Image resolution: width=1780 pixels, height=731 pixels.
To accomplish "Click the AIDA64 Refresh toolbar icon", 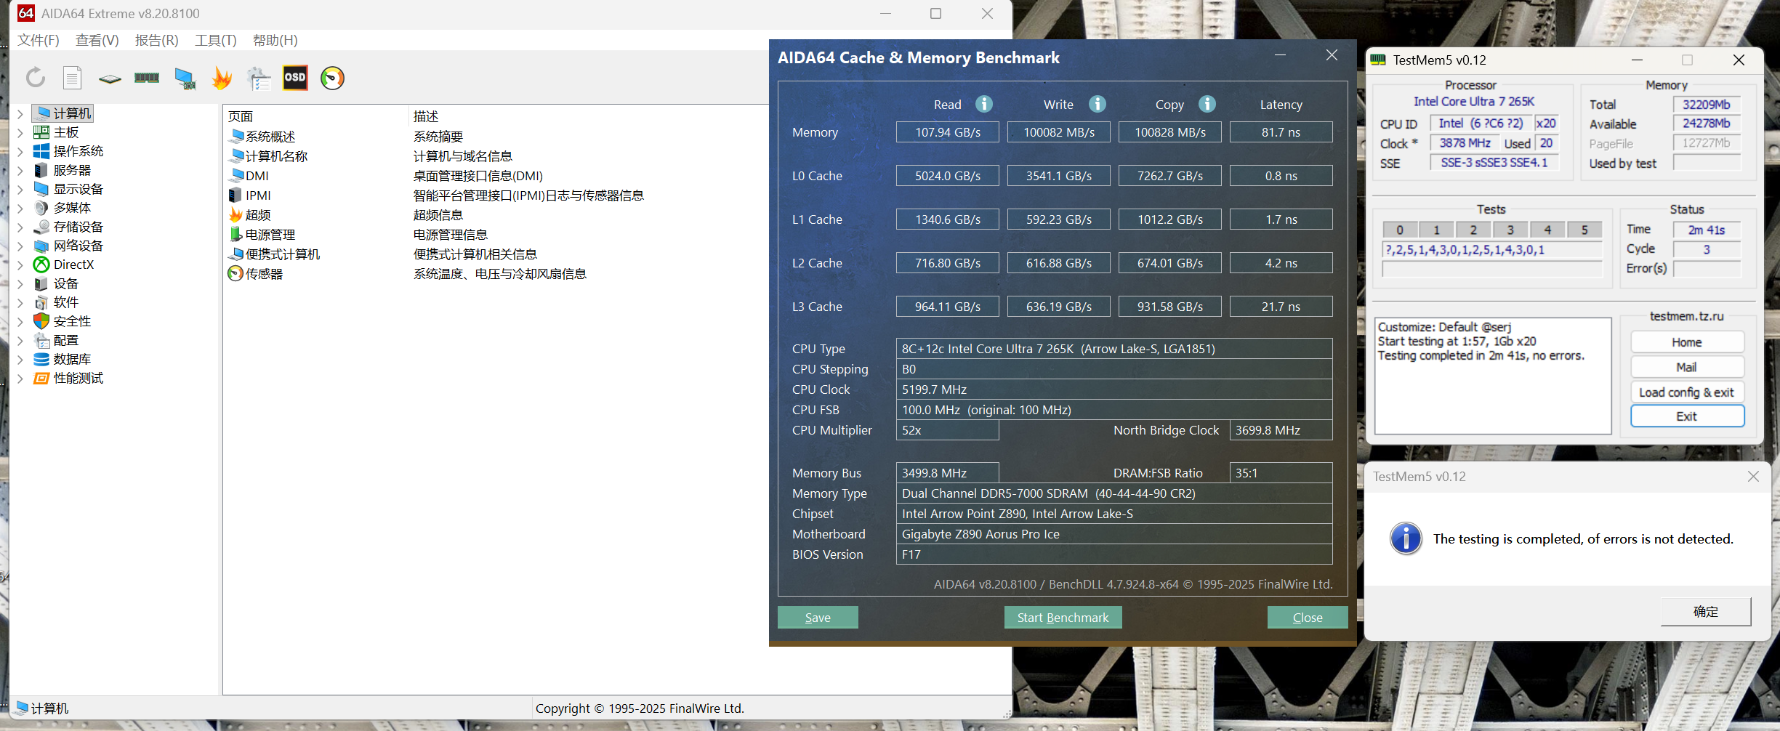I will 36,78.
